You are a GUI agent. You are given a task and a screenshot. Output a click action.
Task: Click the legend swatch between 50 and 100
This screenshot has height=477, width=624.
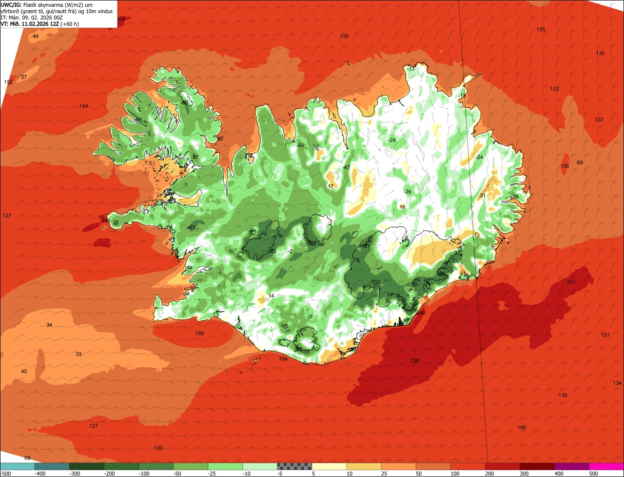pos(433,466)
